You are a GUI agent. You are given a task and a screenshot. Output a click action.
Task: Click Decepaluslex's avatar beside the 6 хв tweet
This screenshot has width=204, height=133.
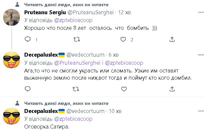coord(12,60)
